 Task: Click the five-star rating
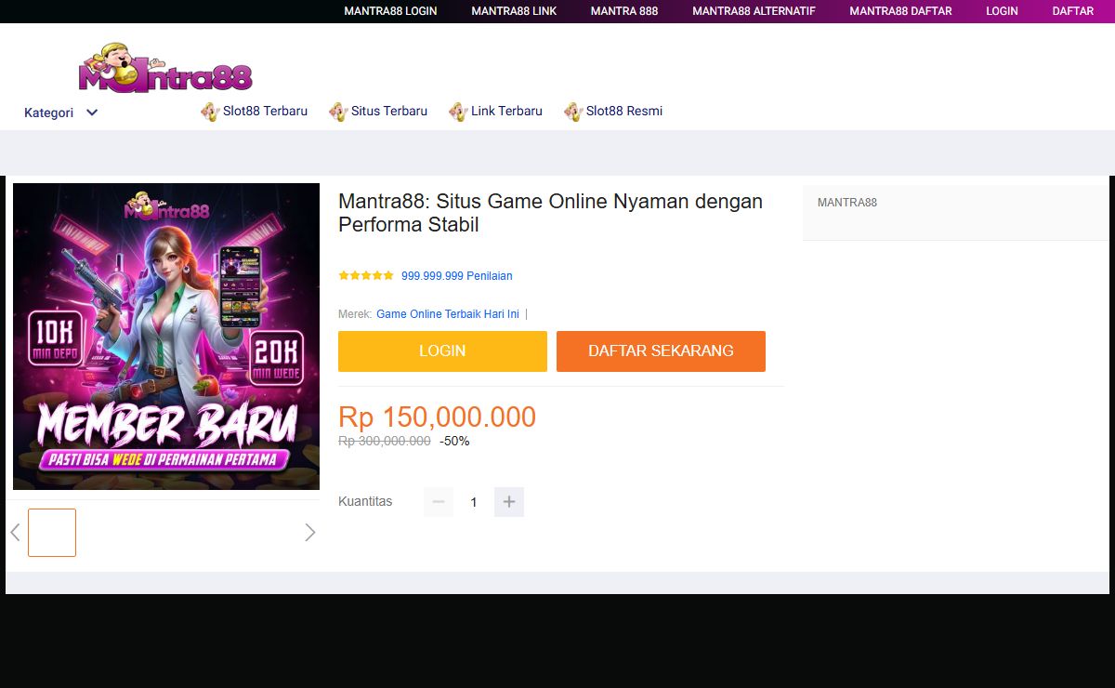(366, 275)
